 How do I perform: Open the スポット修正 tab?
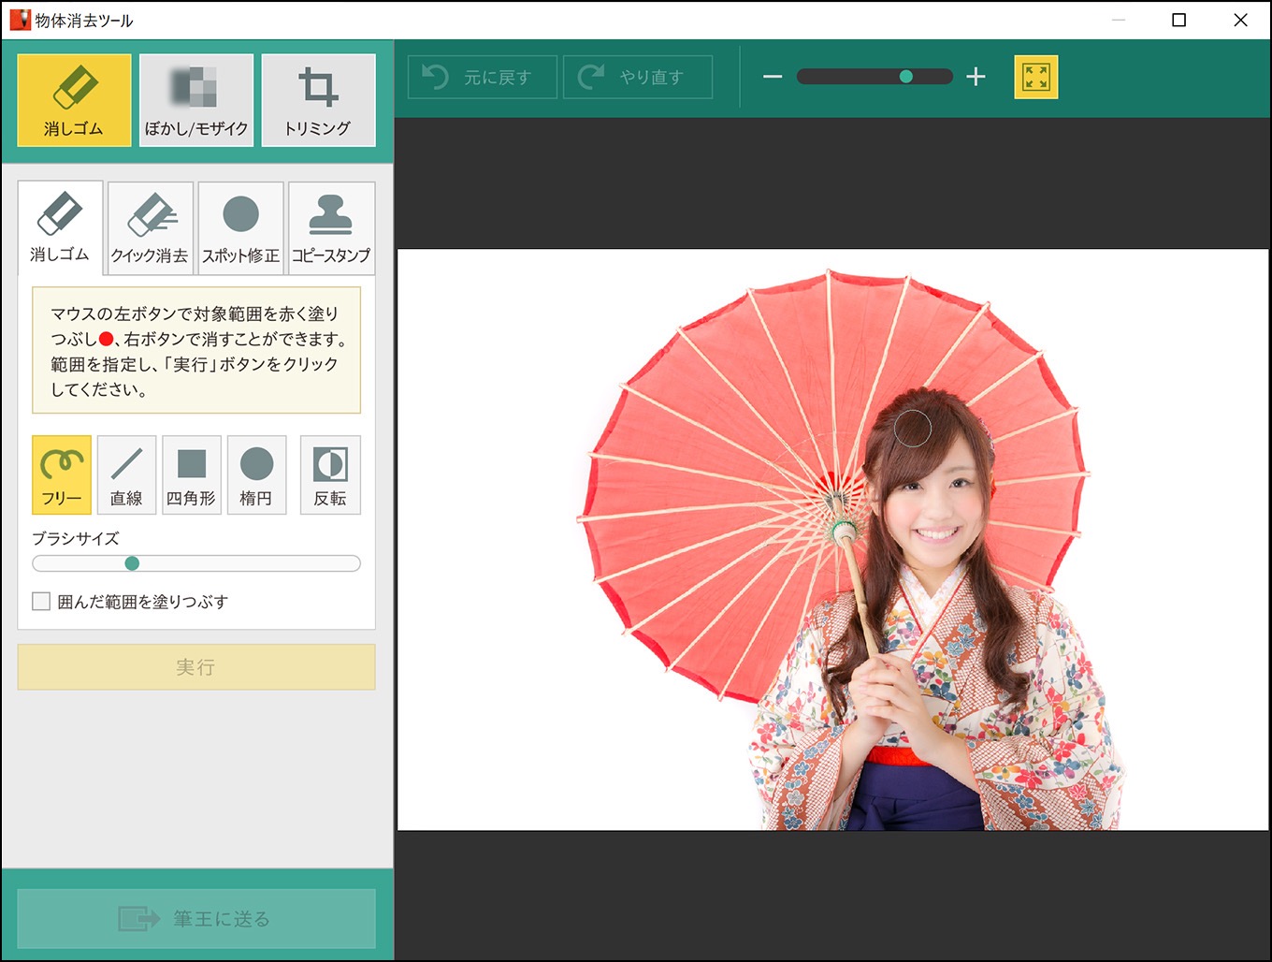coord(240,227)
